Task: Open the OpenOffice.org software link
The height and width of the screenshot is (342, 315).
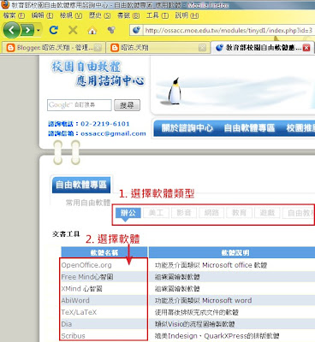Action: point(86,265)
